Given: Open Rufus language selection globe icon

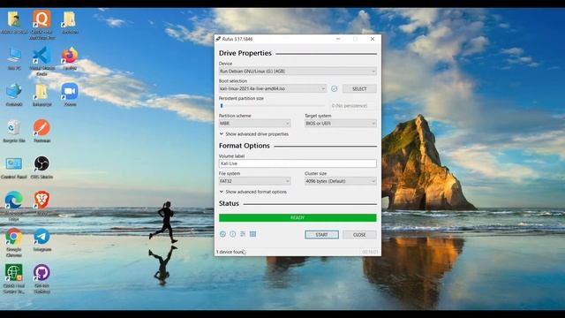Looking at the screenshot, I should click(x=222, y=234).
